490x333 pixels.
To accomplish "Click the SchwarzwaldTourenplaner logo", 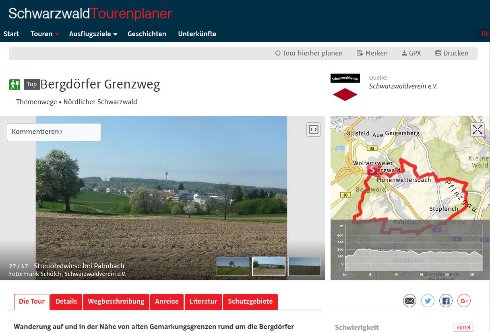I will click(x=90, y=13).
